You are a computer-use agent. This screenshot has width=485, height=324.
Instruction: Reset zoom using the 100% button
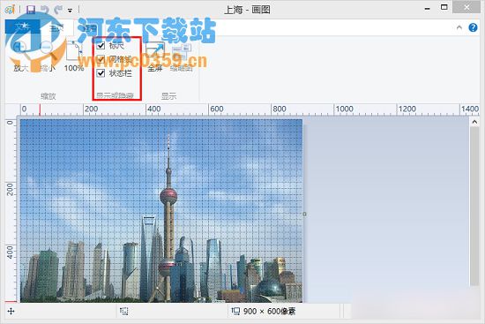[74, 57]
